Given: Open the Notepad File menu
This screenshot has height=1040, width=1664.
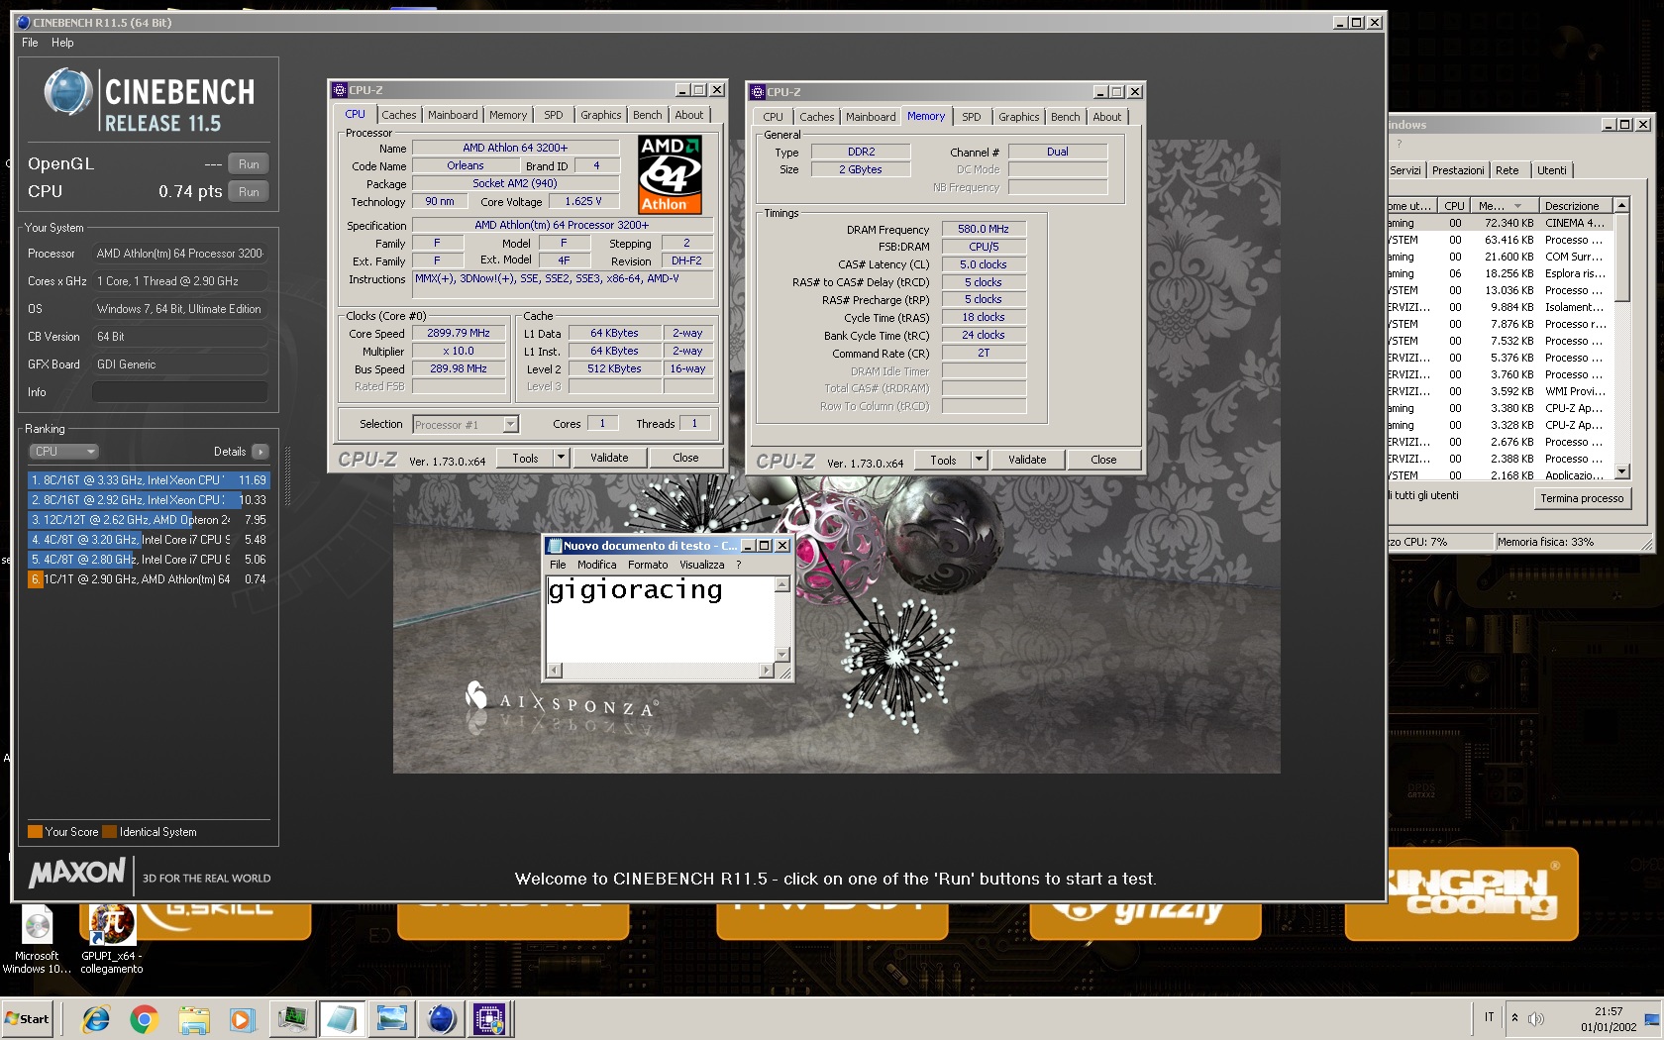Looking at the screenshot, I should pyautogui.click(x=558, y=565).
